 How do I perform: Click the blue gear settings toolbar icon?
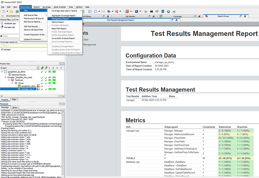[168, 11]
